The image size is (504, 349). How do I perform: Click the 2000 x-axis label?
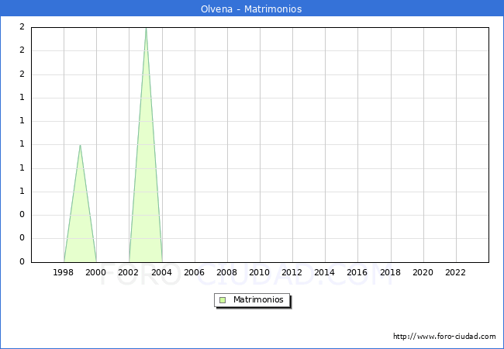click(x=95, y=272)
